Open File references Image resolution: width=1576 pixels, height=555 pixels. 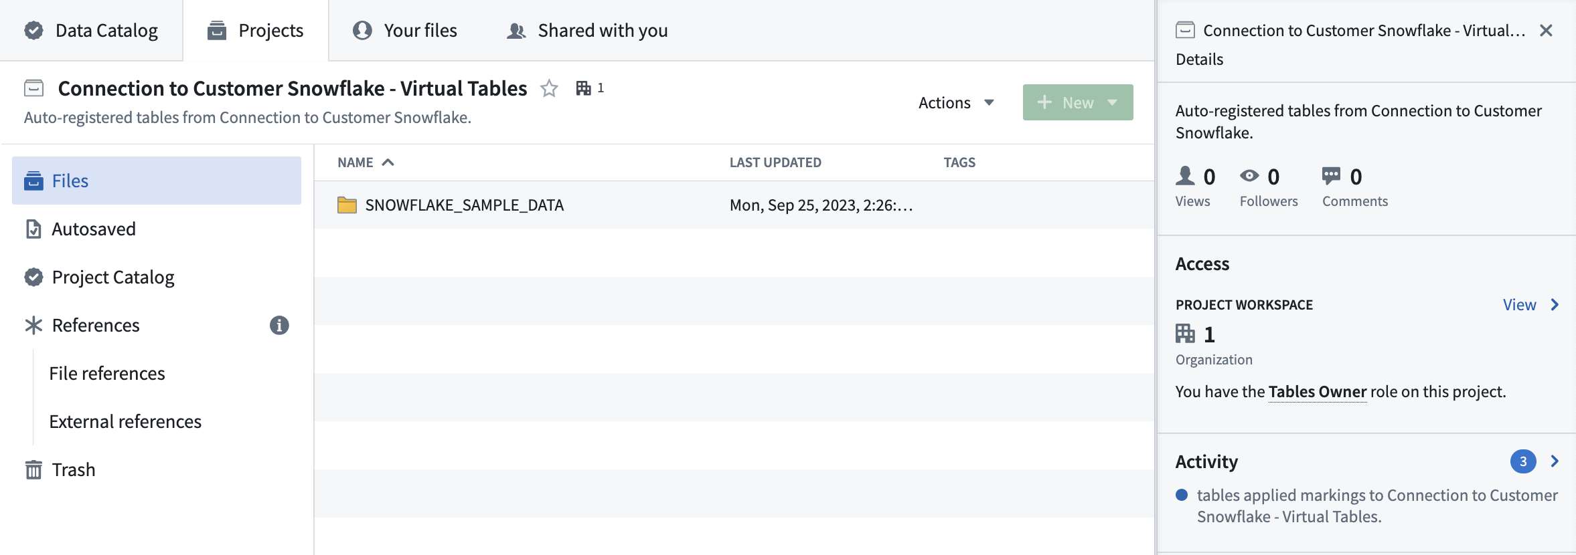click(107, 373)
